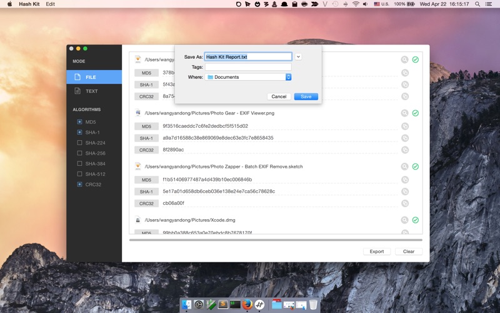Click path of Photo Gear - EXIF Viewer.png
The height and width of the screenshot is (313, 500).
click(209, 113)
